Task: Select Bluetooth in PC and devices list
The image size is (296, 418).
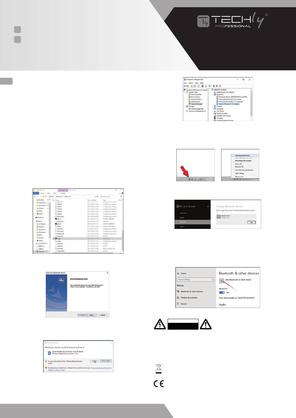Action: pos(193,222)
